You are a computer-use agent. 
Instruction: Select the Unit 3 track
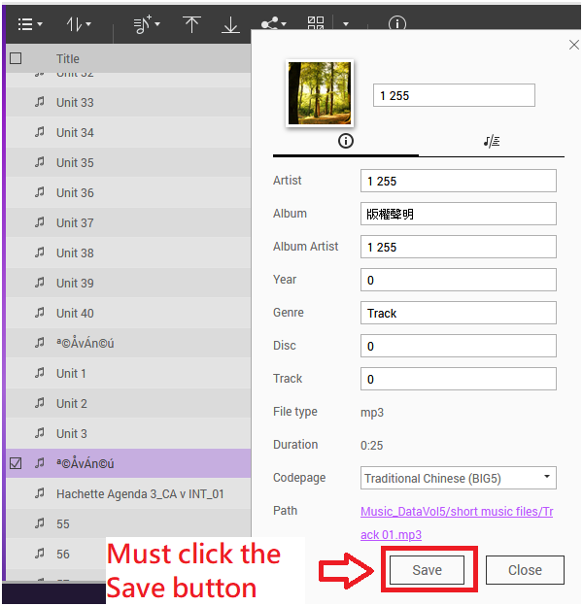click(x=128, y=434)
